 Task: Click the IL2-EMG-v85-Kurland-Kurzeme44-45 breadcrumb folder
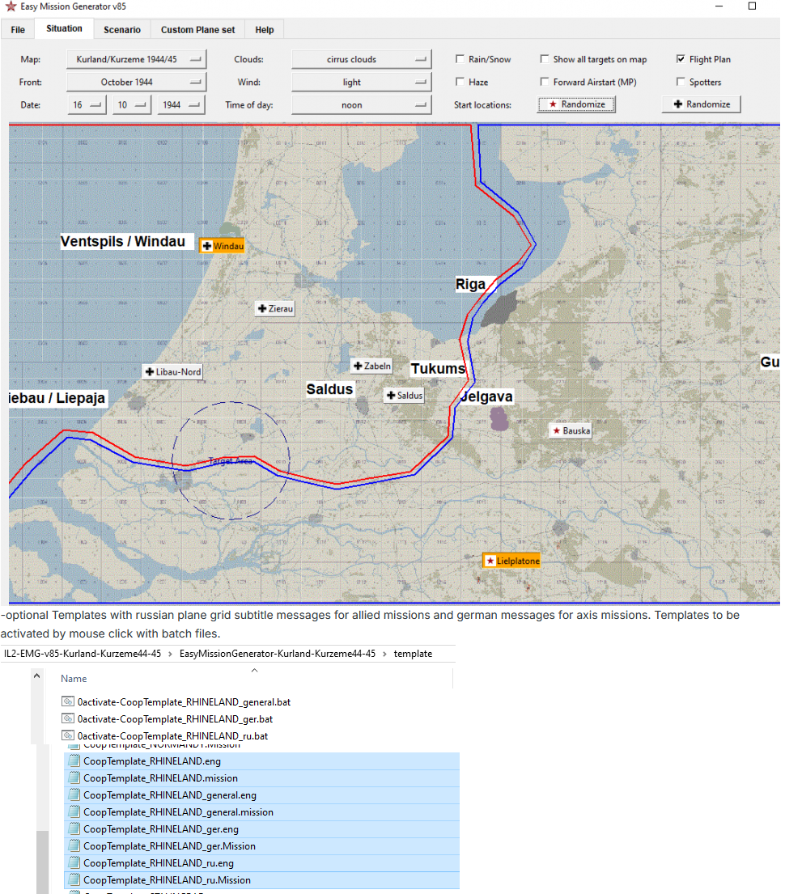click(x=83, y=654)
